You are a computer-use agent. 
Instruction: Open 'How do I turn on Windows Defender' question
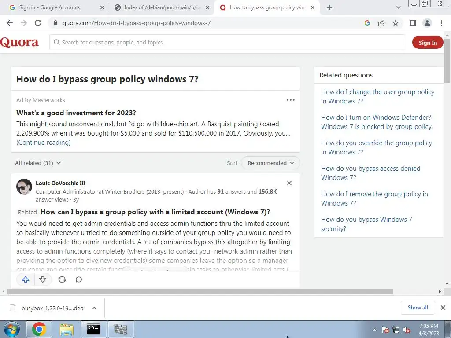coord(377,122)
